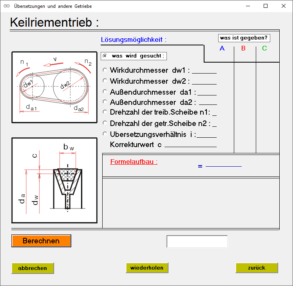293x286 pixels.
Task: Maximize the Übersetzungen window
Action: click(x=266, y=6)
